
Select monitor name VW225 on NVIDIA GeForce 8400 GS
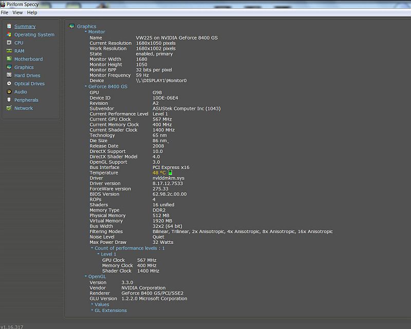click(x=177, y=37)
